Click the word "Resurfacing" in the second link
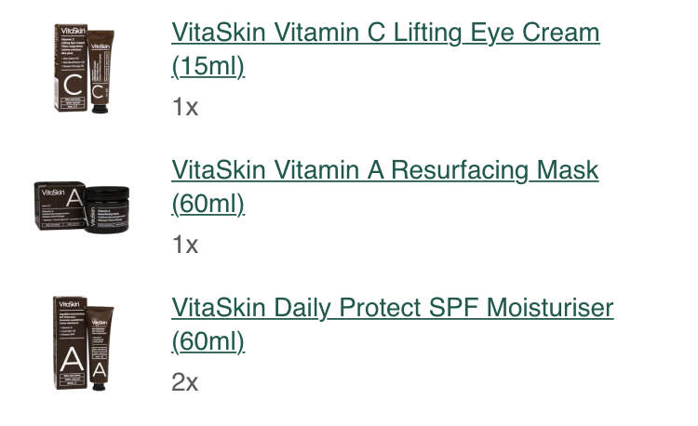 tap(461, 170)
